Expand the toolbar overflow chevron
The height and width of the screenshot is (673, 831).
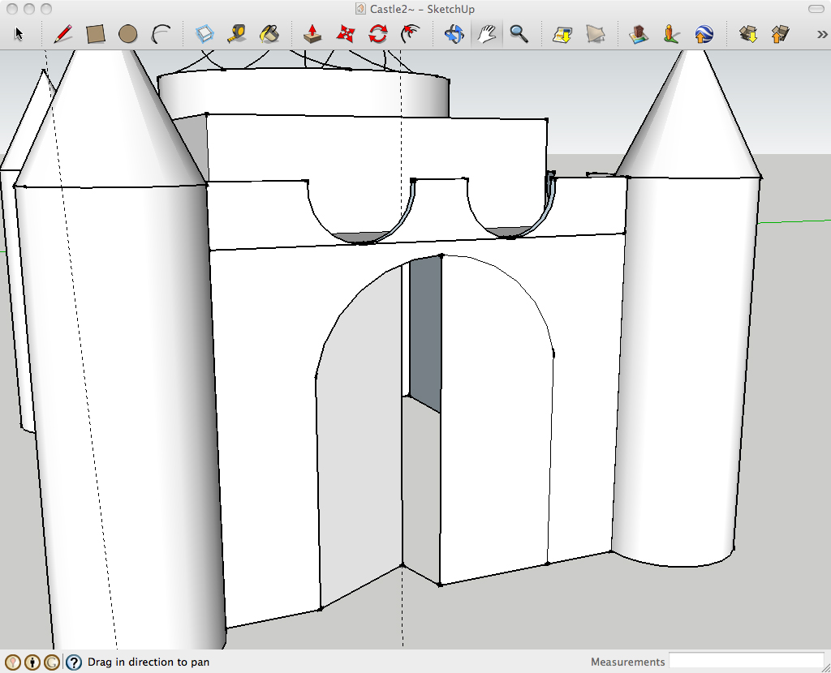pos(820,34)
